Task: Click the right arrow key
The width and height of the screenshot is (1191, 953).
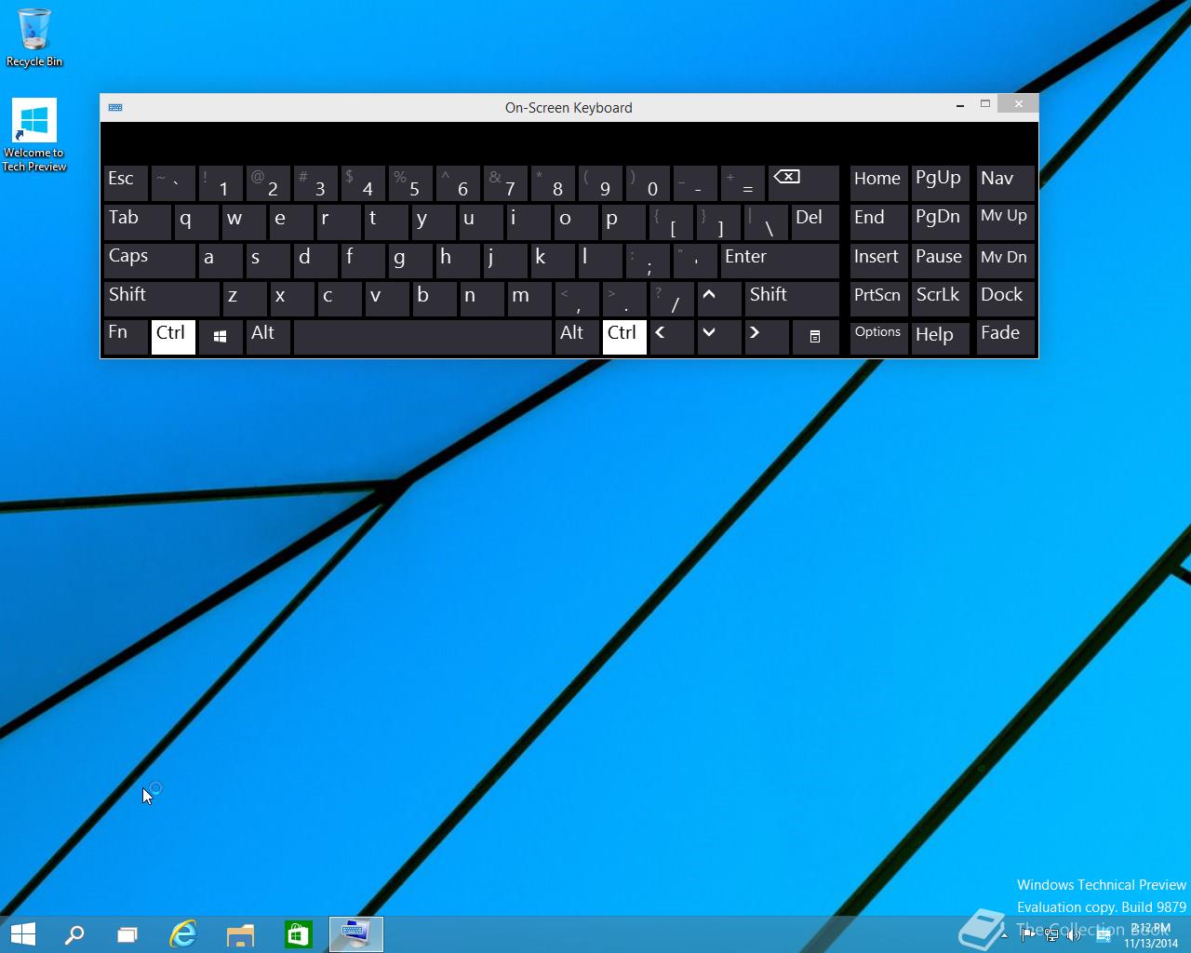Action: click(x=767, y=337)
